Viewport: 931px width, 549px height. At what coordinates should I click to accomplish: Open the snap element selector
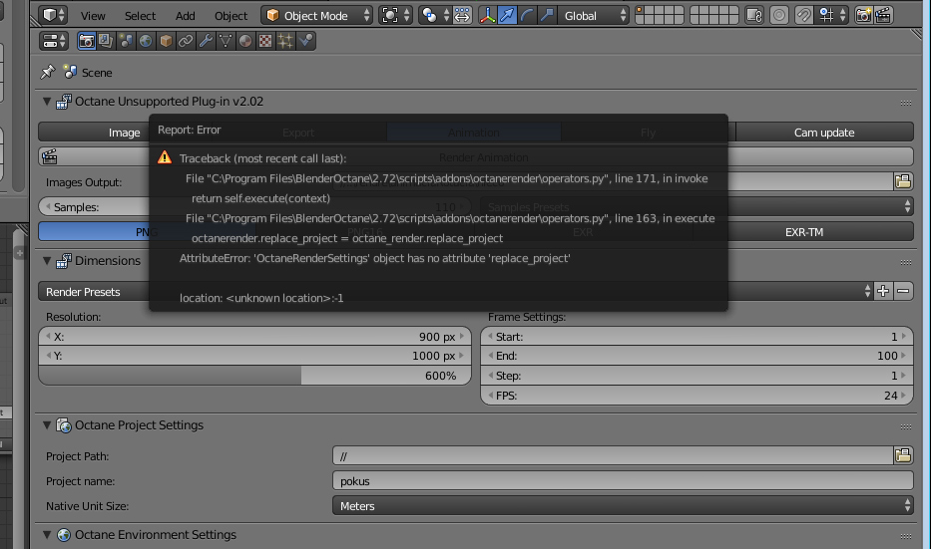coord(831,15)
